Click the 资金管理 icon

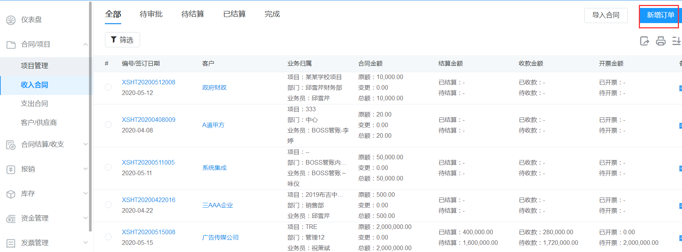pyautogui.click(x=11, y=219)
